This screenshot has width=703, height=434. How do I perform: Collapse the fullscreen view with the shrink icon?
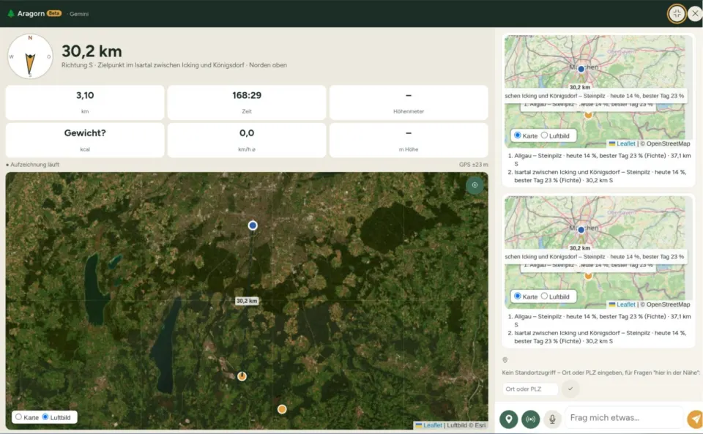tap(677, 13)
